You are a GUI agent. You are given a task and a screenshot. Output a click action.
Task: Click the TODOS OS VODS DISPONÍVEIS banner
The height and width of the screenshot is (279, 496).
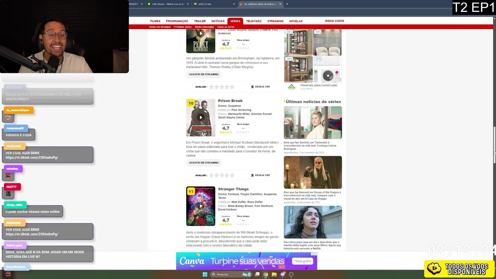click(460, 269)
